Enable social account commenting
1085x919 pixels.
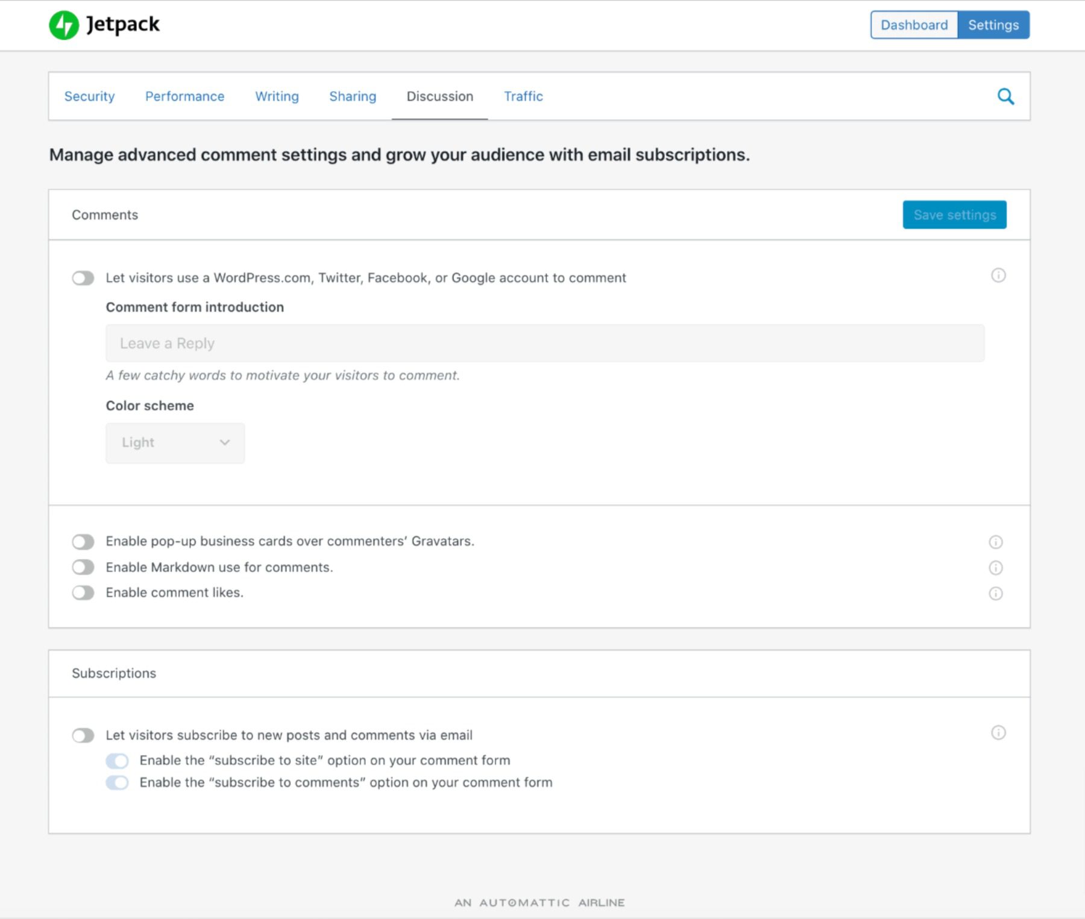click(83, 278)
